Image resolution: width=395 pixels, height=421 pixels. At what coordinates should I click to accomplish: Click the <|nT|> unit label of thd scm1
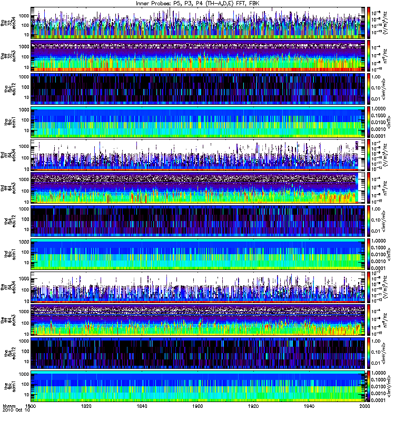coord(388,254)
